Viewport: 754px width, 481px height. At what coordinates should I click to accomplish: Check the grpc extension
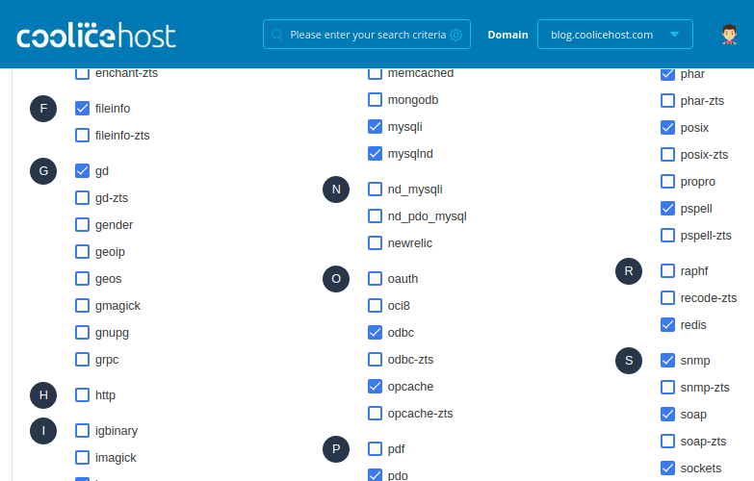click(x=82, y=360)
